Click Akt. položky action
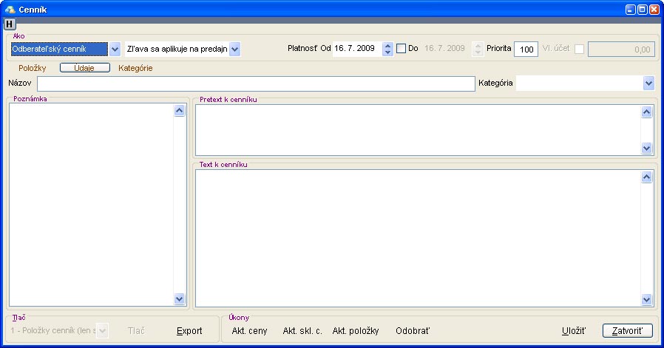This screenshot has width=664, height=348. [x=356, y=331]
